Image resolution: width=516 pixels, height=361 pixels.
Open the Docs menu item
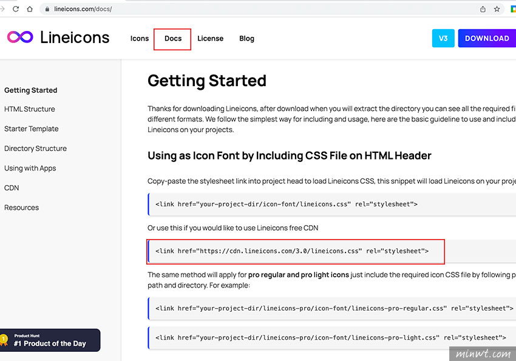173,38
